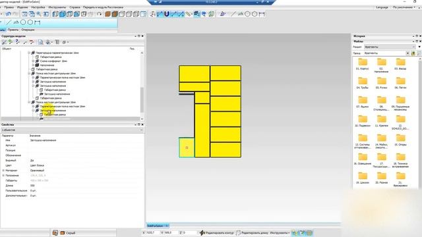The image size is (422, 237).
Task: Switch to the Править tab
Action: click(x=13, y=30)
